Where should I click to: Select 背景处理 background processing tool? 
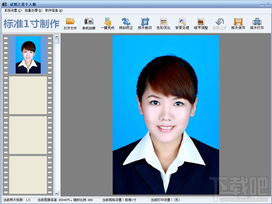pyautogui.click(x=182, y=24)
